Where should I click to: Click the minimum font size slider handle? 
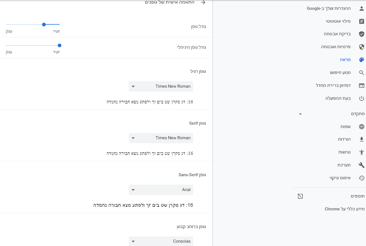(x=59, y=45)
